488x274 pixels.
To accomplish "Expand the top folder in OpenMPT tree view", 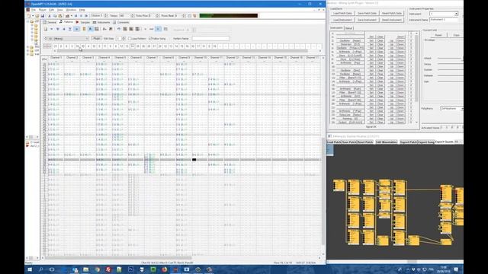I will (x=27, y=21).
